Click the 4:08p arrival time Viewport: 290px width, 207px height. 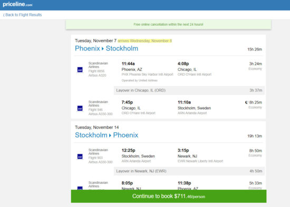183,64
